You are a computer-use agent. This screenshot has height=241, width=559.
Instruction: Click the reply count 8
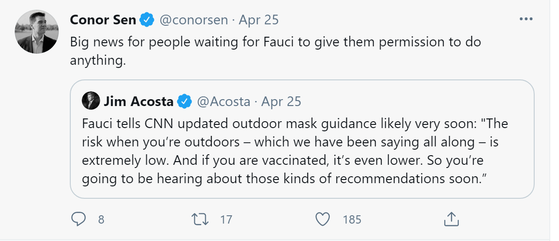(x=101, y=220)
